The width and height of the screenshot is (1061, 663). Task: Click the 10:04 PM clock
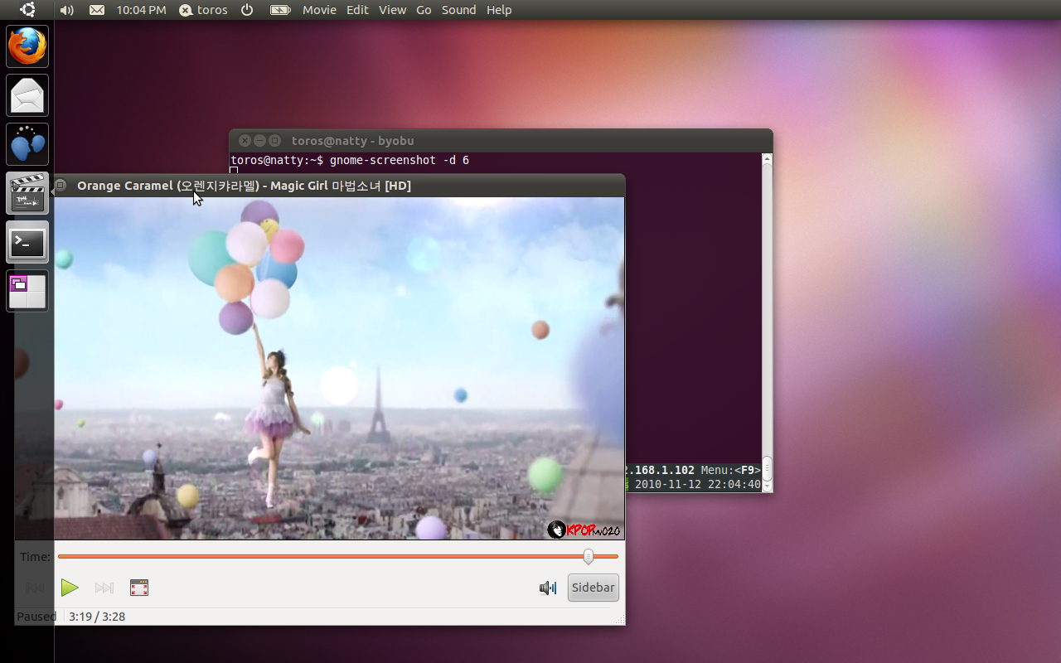pos(141,10)
